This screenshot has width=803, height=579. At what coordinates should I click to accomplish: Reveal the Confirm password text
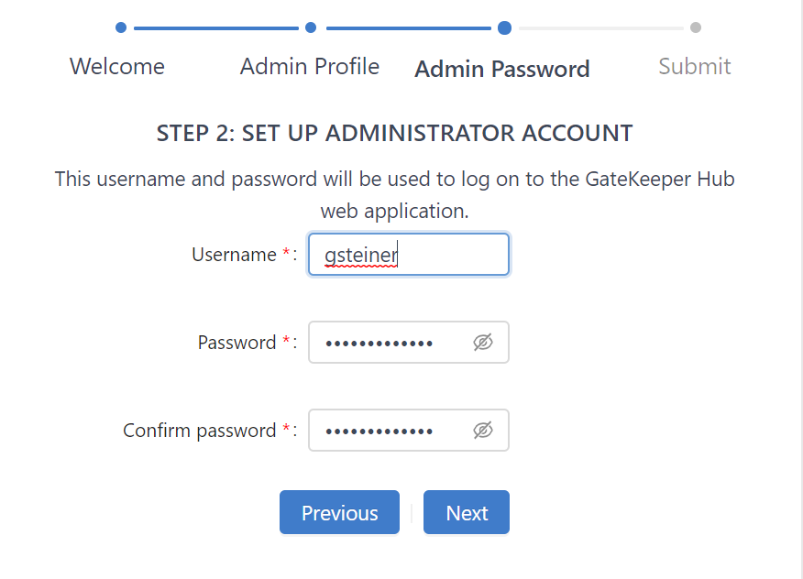[x=483, y=431]
